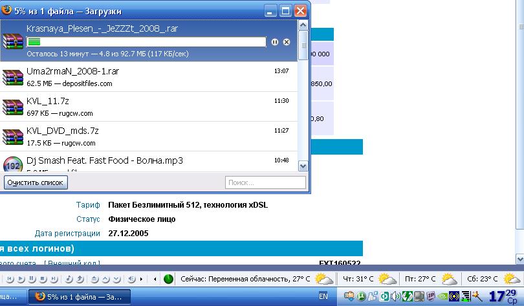524x306 pixels.
Task: Expand player toolbar with right-pointing arrow
Action: click(x=142, y=279)
